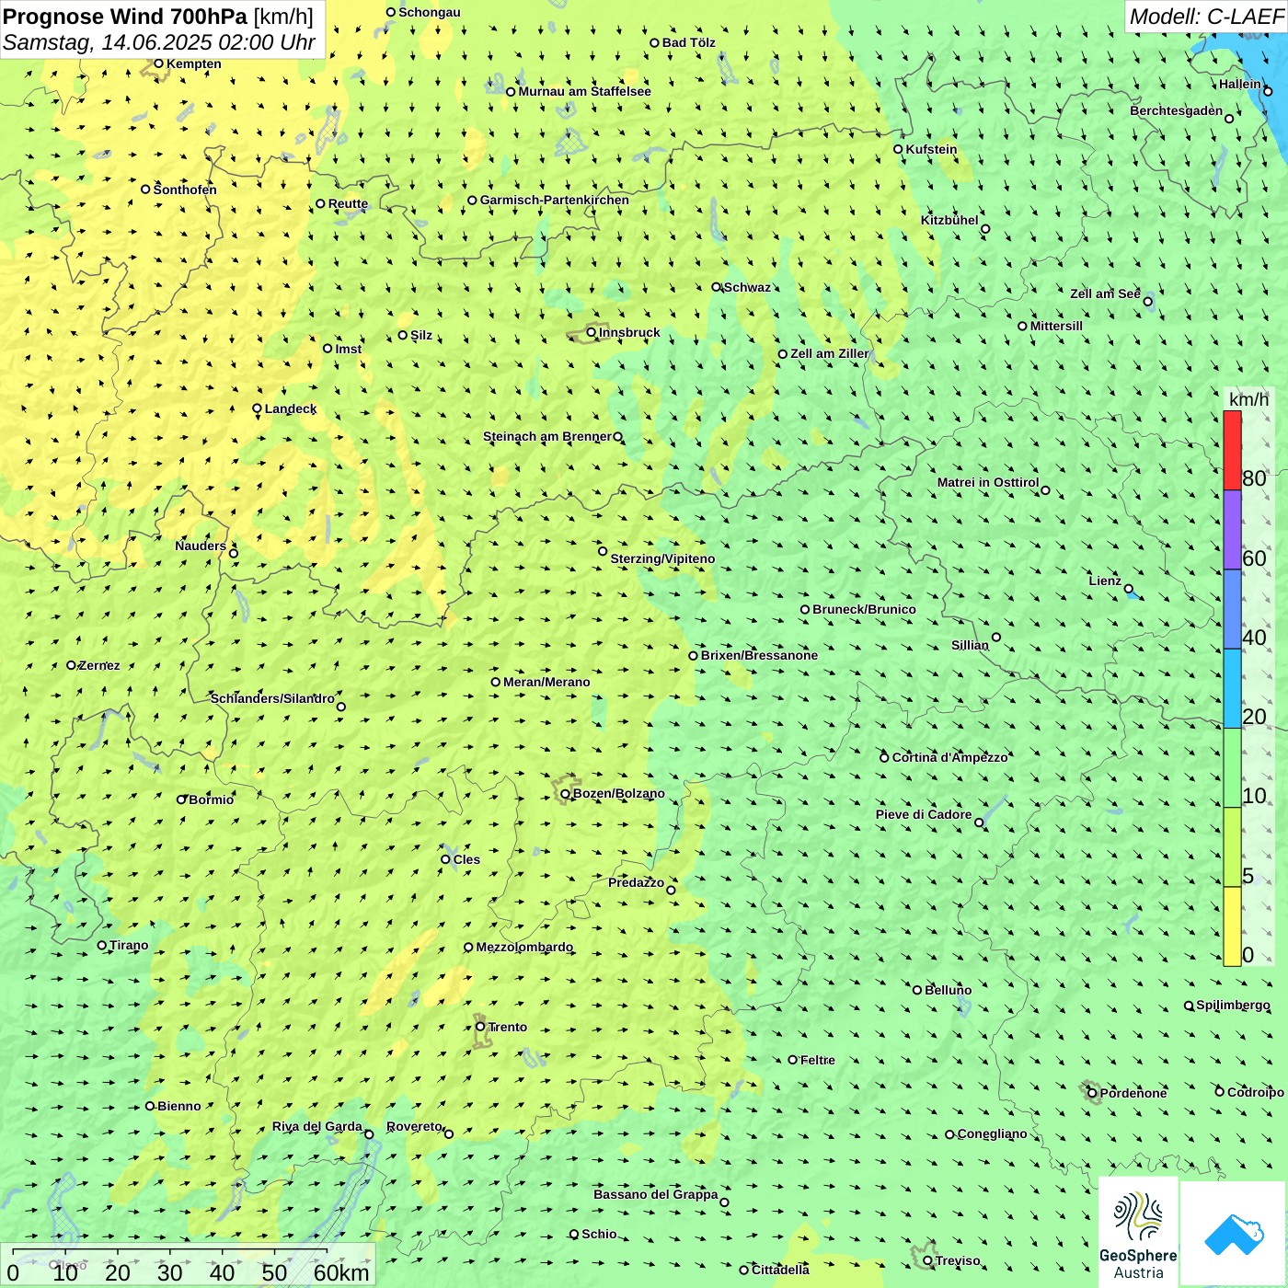Click the km/h legend unit label

[1248, 398]
